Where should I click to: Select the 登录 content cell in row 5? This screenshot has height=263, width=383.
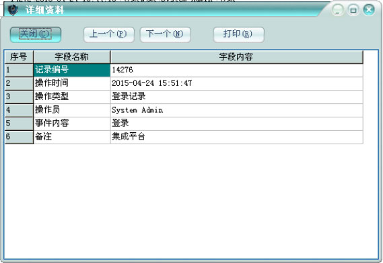click(236, 123)
